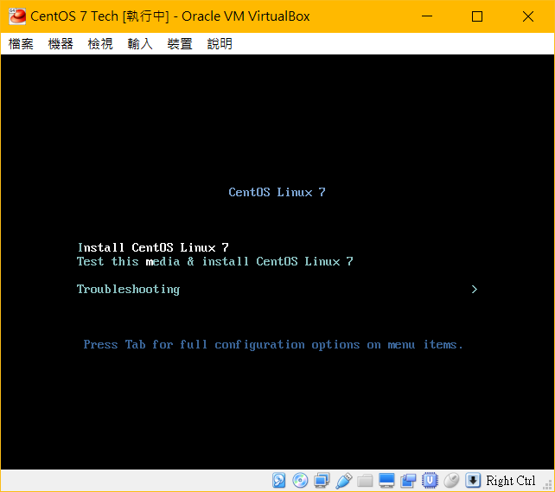Image resolution: width=555 pixels, height=492 pixels.
Task: Open the 說明 help menu
Action: [x=220, y=44]
